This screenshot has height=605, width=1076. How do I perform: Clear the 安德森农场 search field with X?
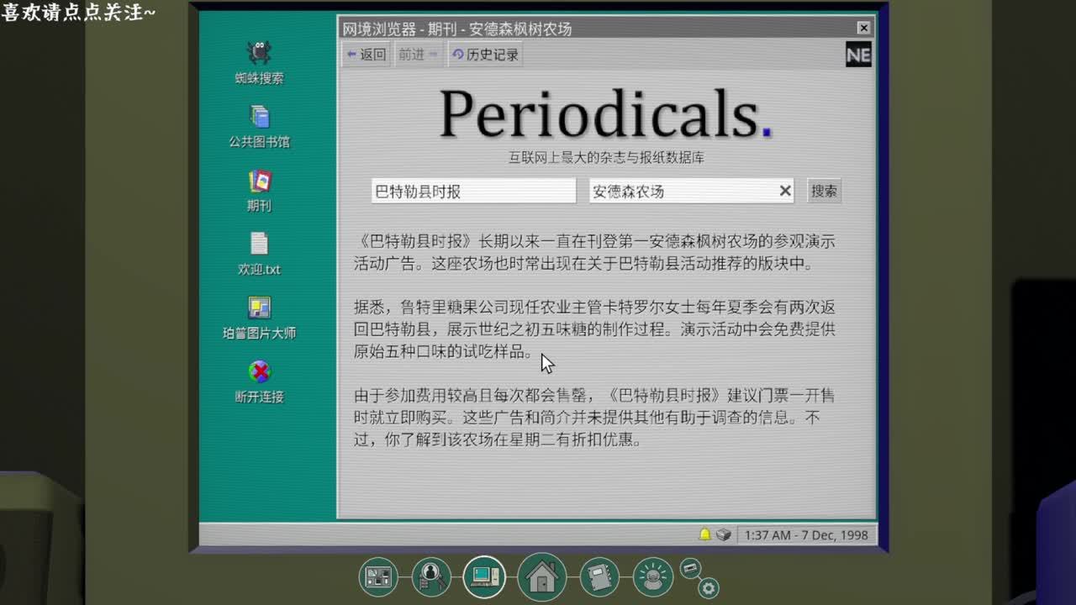785,191
